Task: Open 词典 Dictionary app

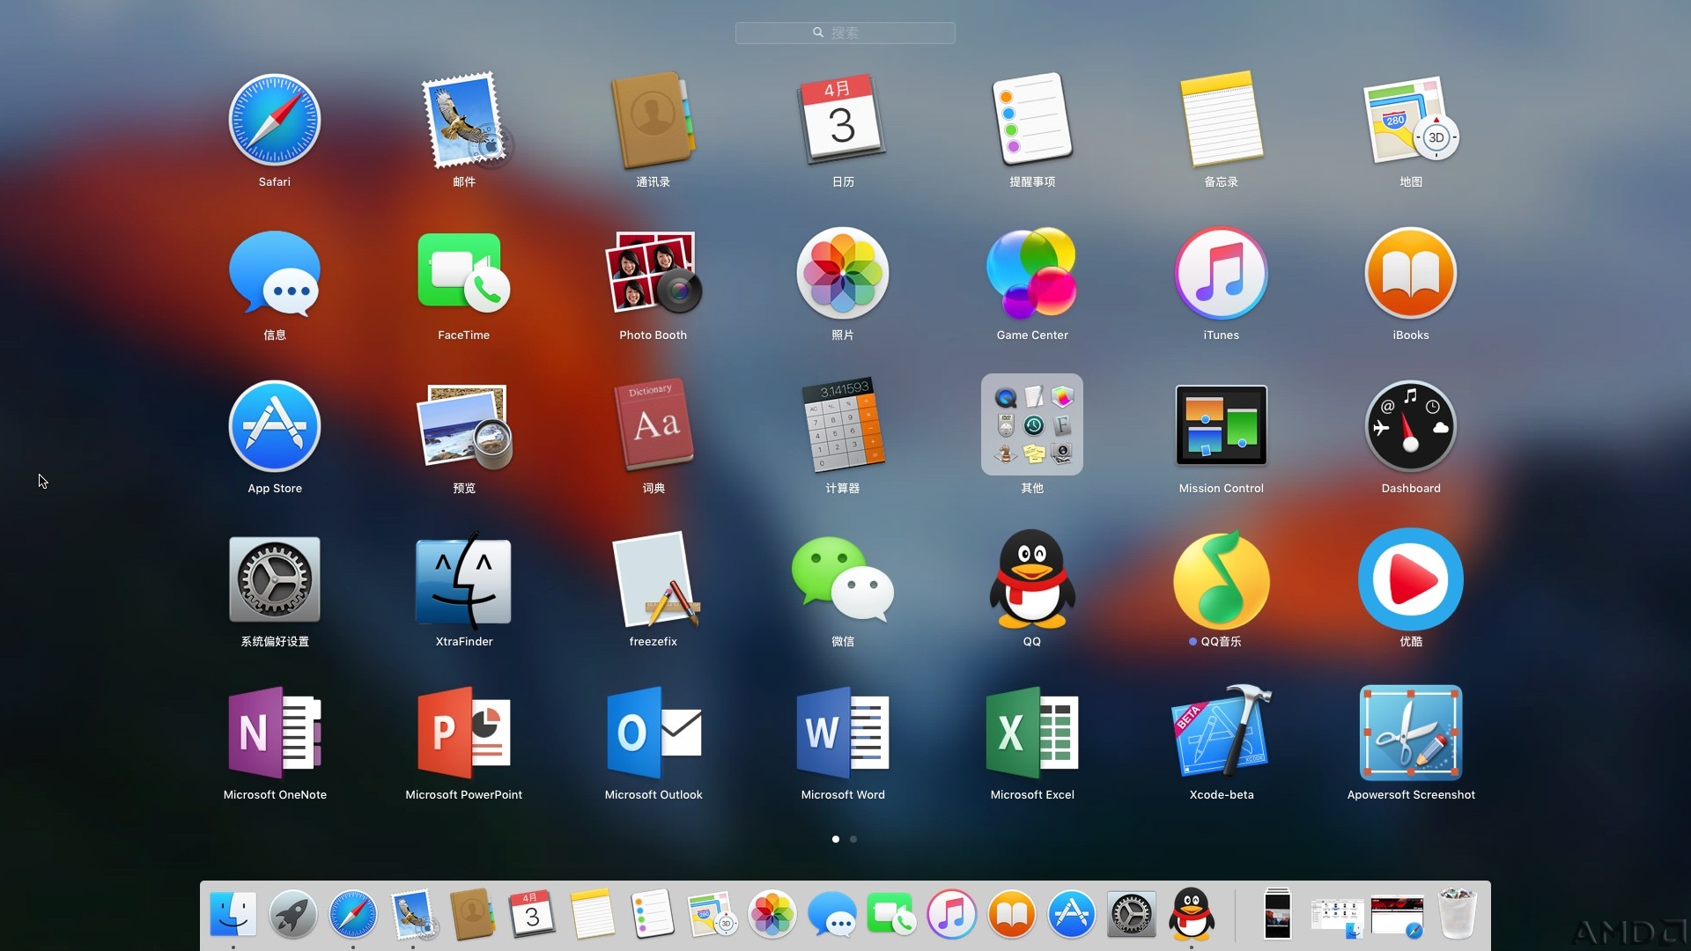Action: click(653, 426)
